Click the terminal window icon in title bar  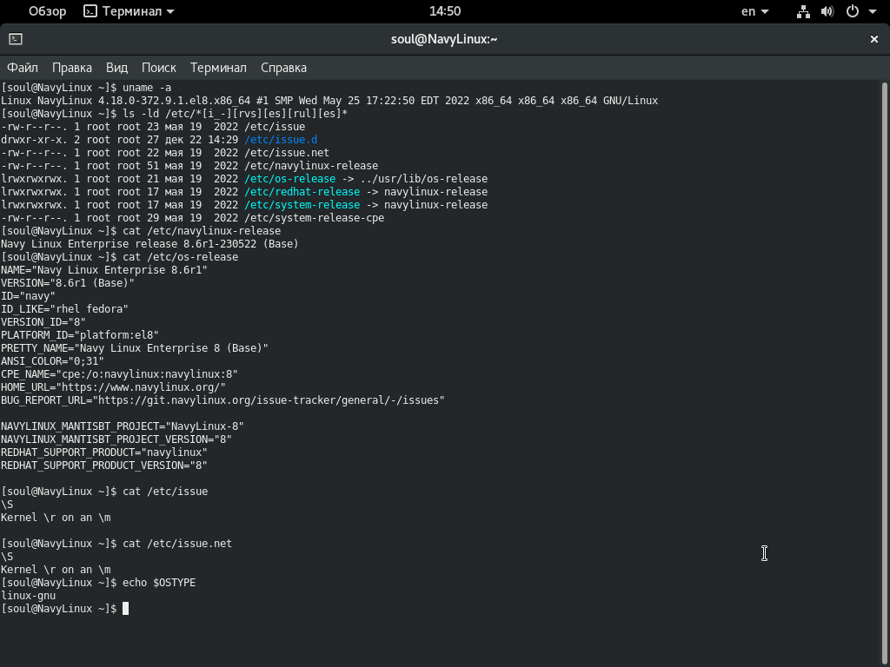coord(16,39)
